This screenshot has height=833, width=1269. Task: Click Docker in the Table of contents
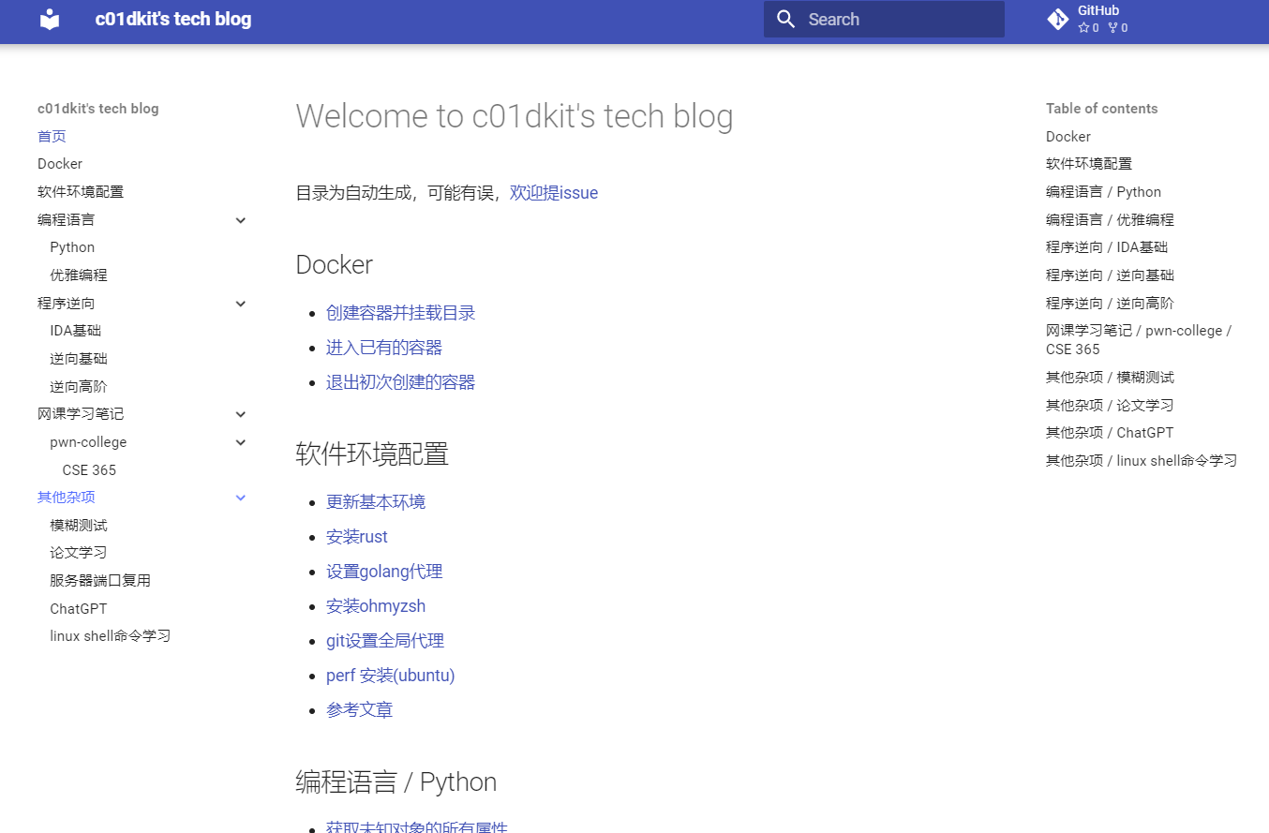(1067, 136)
